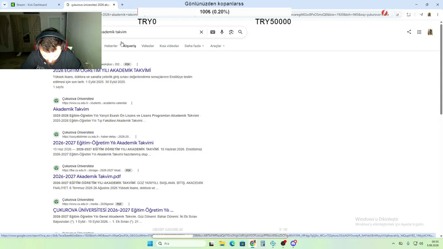Open more options for the PDF result
Screen dimensions: 443x249
click(137, 64)
